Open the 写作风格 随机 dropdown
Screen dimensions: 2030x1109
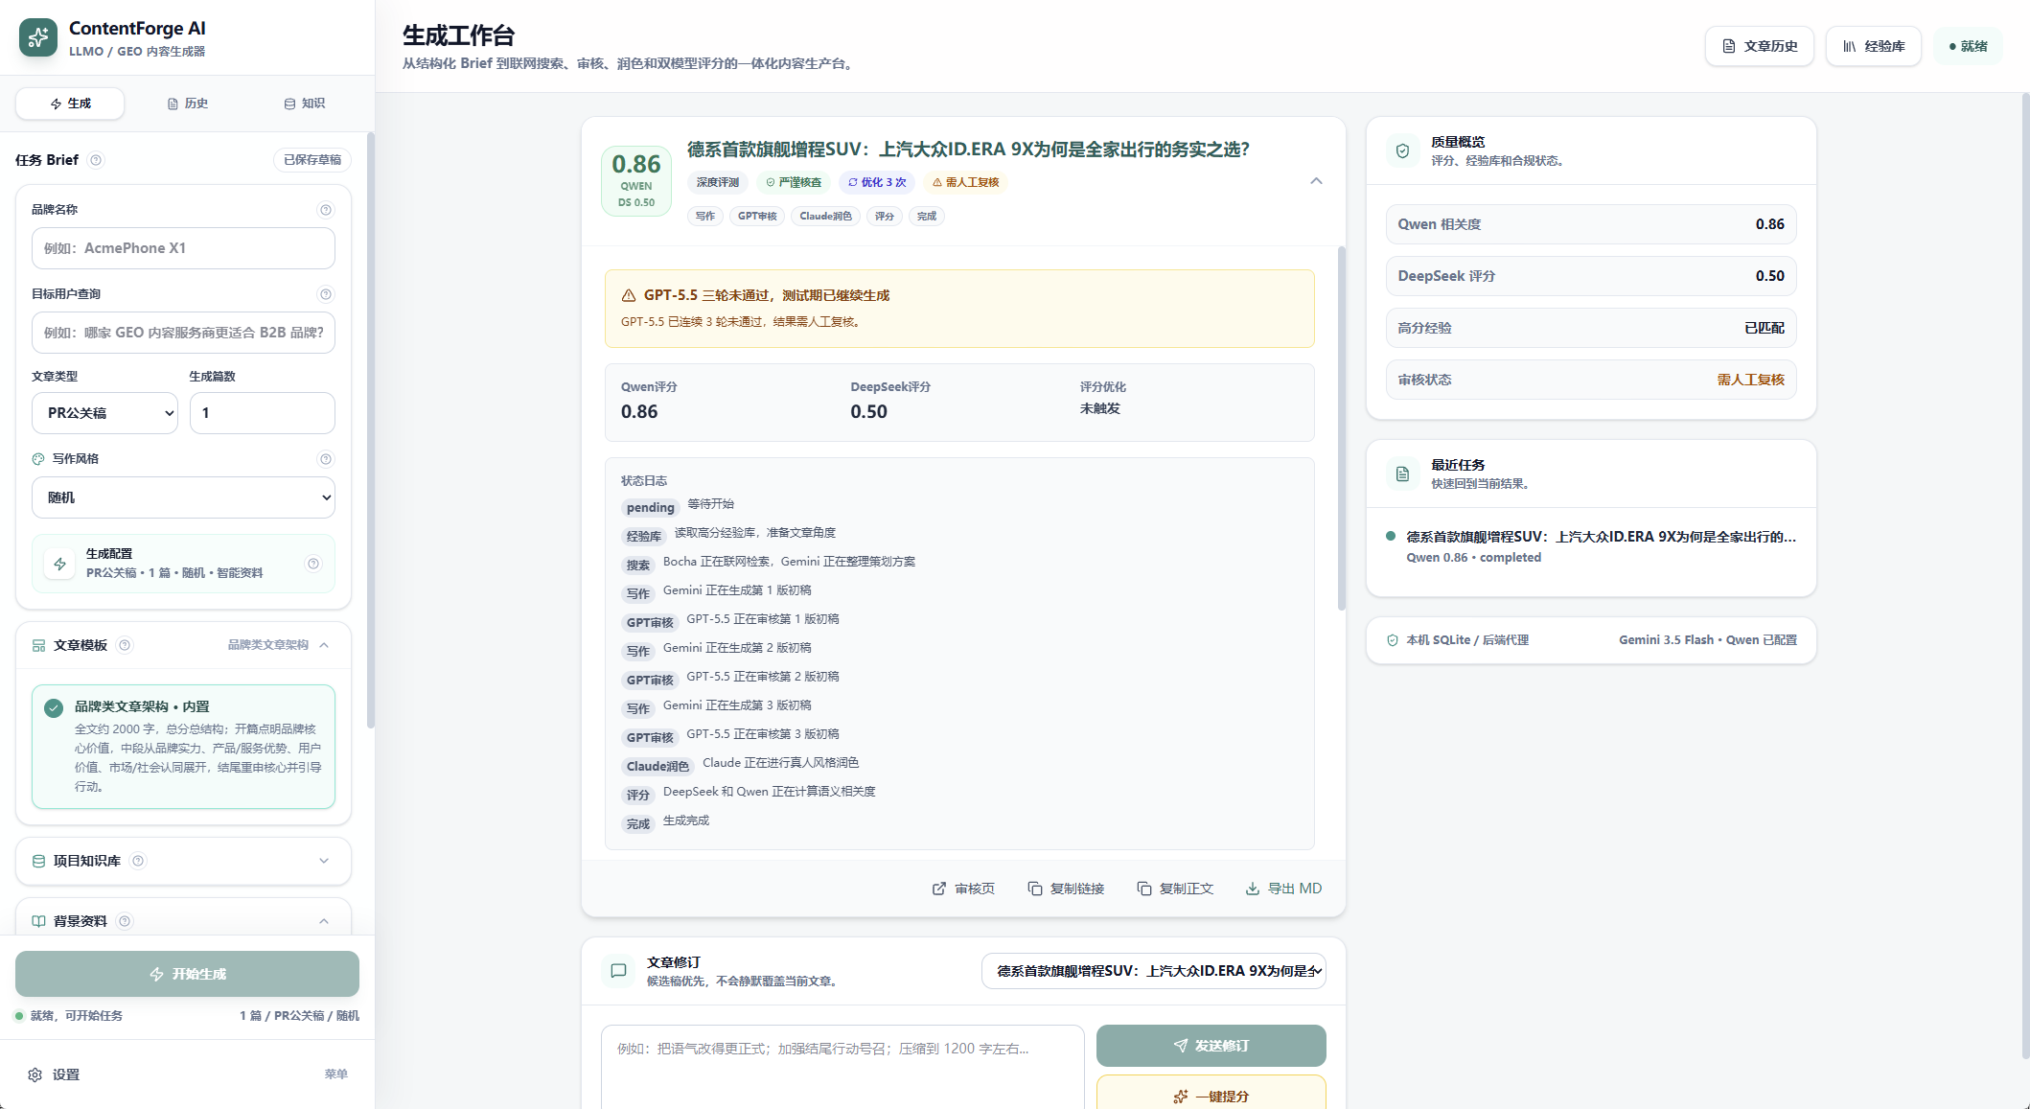tap(183, 497)
